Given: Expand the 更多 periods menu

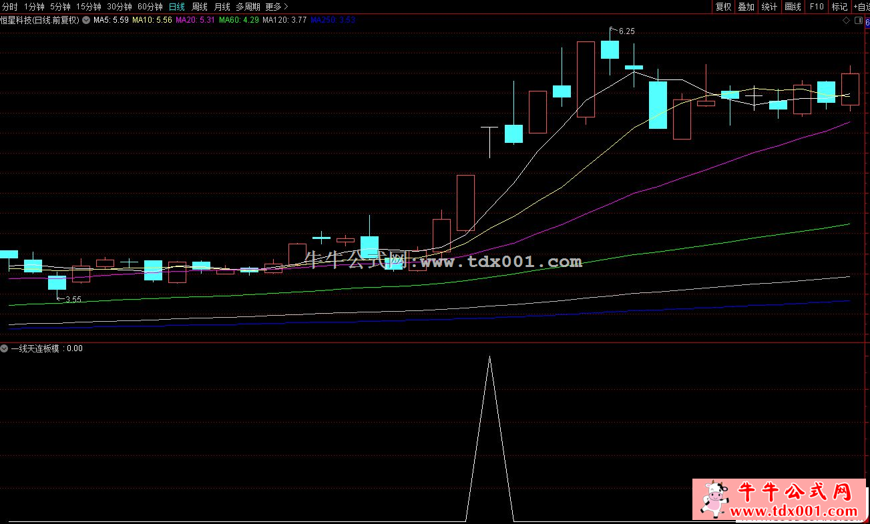Looking at the screenshot, I should coord(276,7).
